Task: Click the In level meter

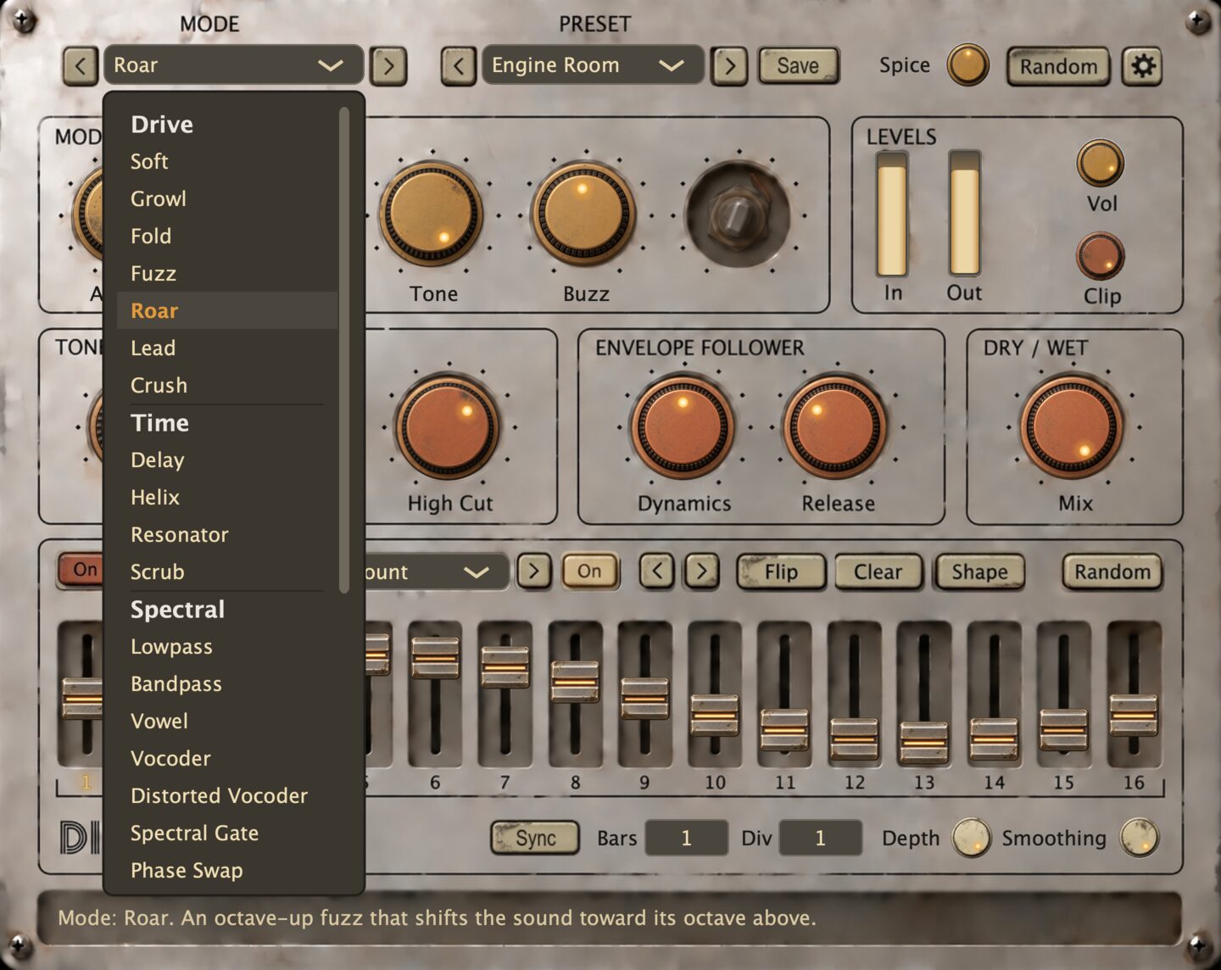Action: point(891,215)
